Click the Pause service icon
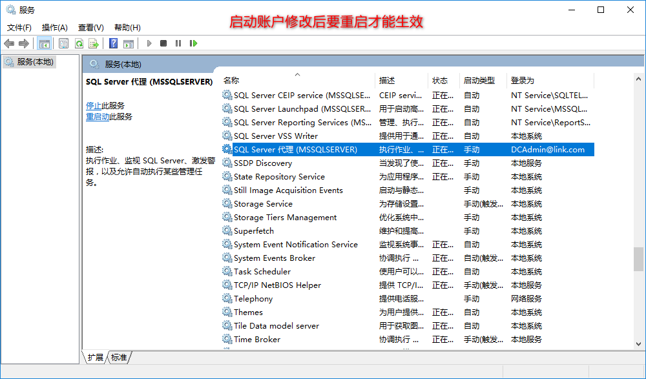Screen dimensions: 646x379 coord(178,43)
